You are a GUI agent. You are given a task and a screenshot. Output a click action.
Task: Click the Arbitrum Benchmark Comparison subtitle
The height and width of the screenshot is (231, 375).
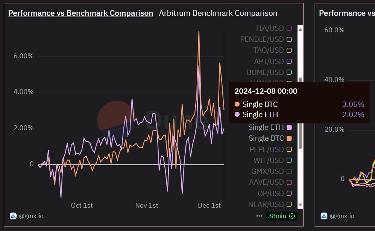[x=218, y=13]
